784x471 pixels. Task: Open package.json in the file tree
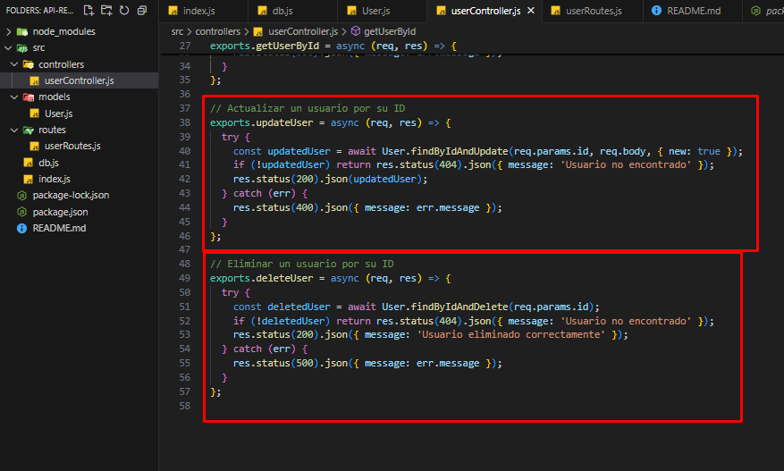pyautogui.click(x=79, y=212)
